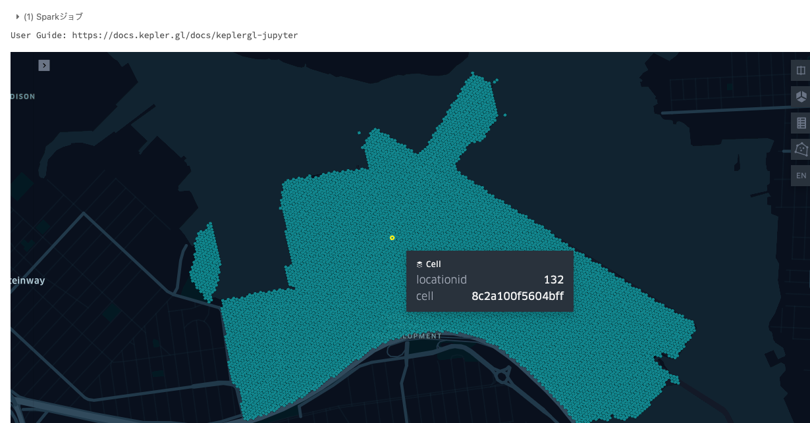Click the 3D view cube icon

(x=801, y=97)
